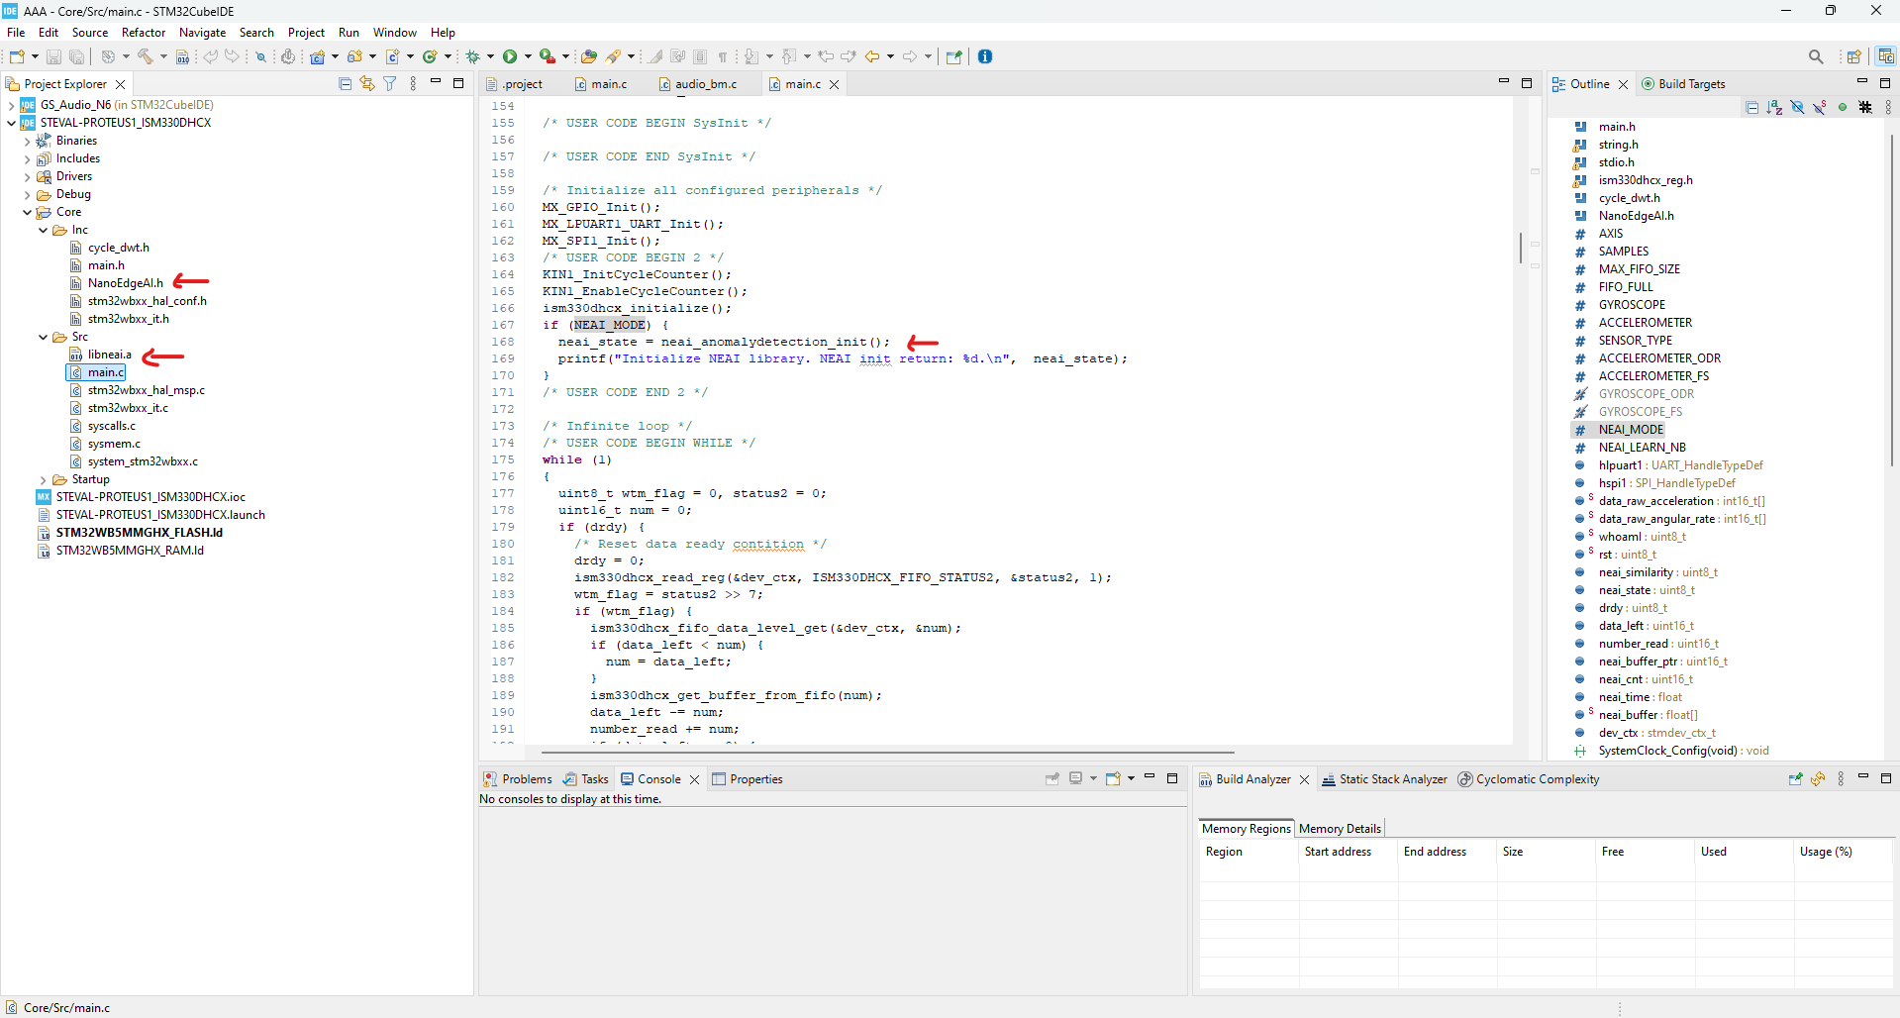Switch to audio_bm.c editor tab
Viewport: 1900px width, 1018px height.
tap(705, 84)
